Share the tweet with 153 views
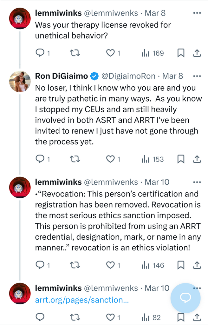The image size is (208, 325). click(x=197, y=159)
